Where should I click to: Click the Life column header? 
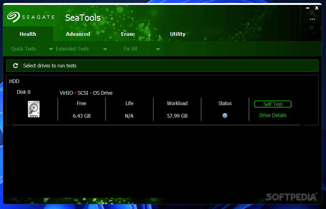click(x=129, y=103)
